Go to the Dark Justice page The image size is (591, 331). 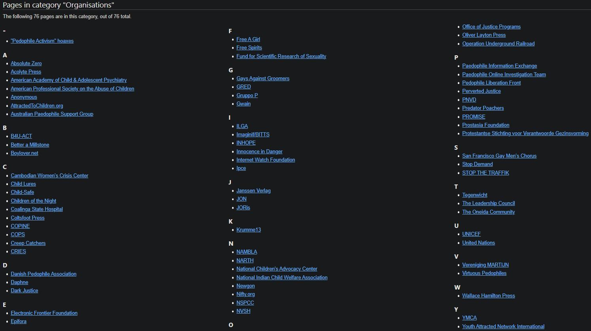[25, 290]
